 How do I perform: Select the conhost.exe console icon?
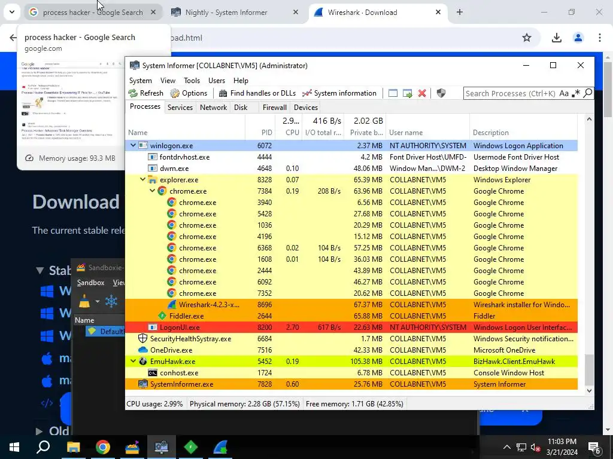coord(153,373)
